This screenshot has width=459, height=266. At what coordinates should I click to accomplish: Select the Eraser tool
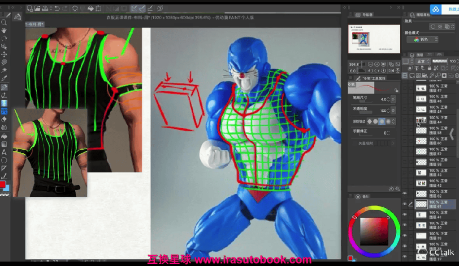(4, 119)
